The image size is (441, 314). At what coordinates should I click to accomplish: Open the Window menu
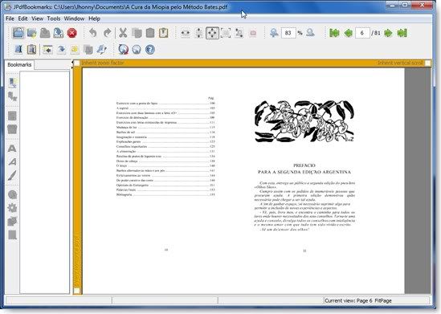click(x=74, y=18)
